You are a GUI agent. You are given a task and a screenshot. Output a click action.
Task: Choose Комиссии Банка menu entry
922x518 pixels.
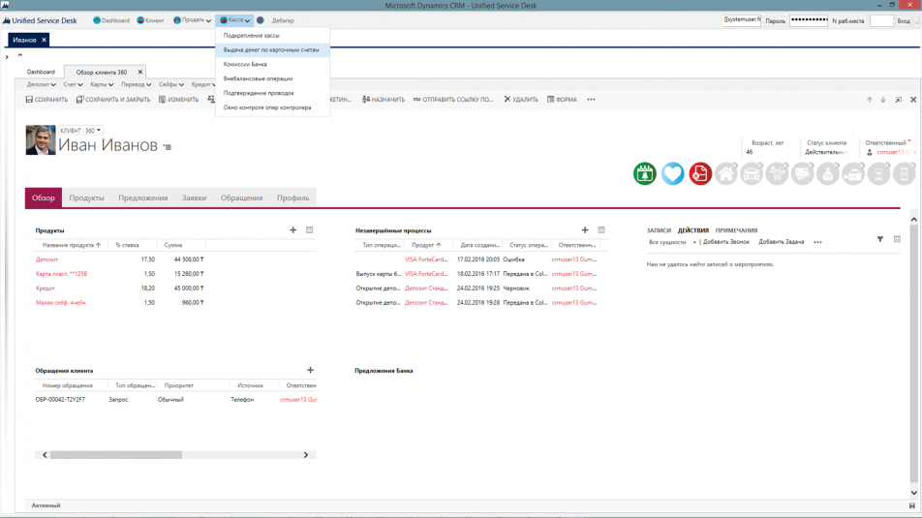tap(245, 64)
